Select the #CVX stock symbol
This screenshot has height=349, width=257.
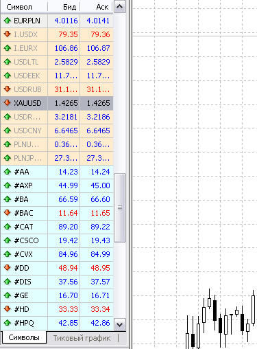click(x=23, y=254)
